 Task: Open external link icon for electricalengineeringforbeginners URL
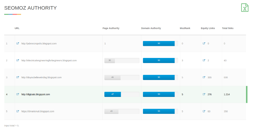click(x=18, y=60)
